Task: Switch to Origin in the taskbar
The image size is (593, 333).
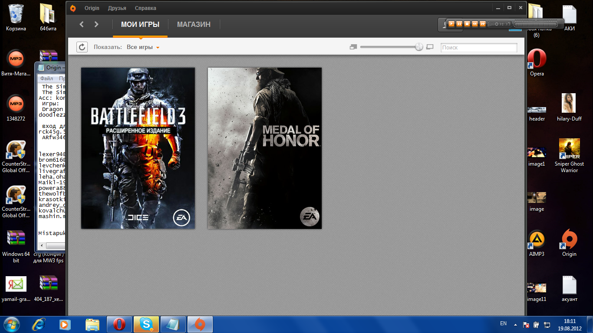Action: point(200,324)
